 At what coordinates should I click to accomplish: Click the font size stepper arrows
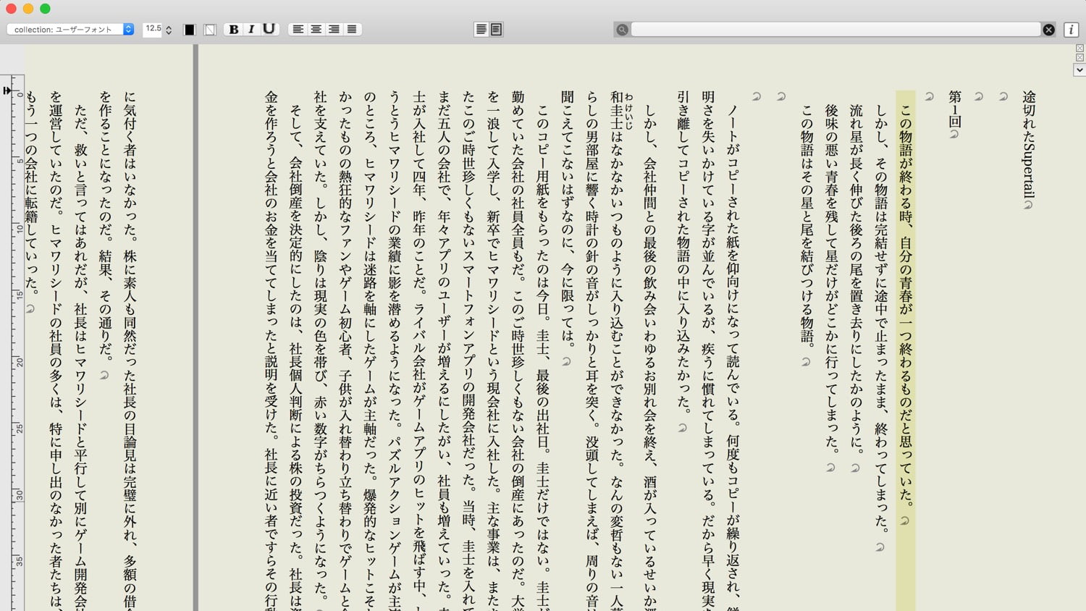[x=169, y=30]
